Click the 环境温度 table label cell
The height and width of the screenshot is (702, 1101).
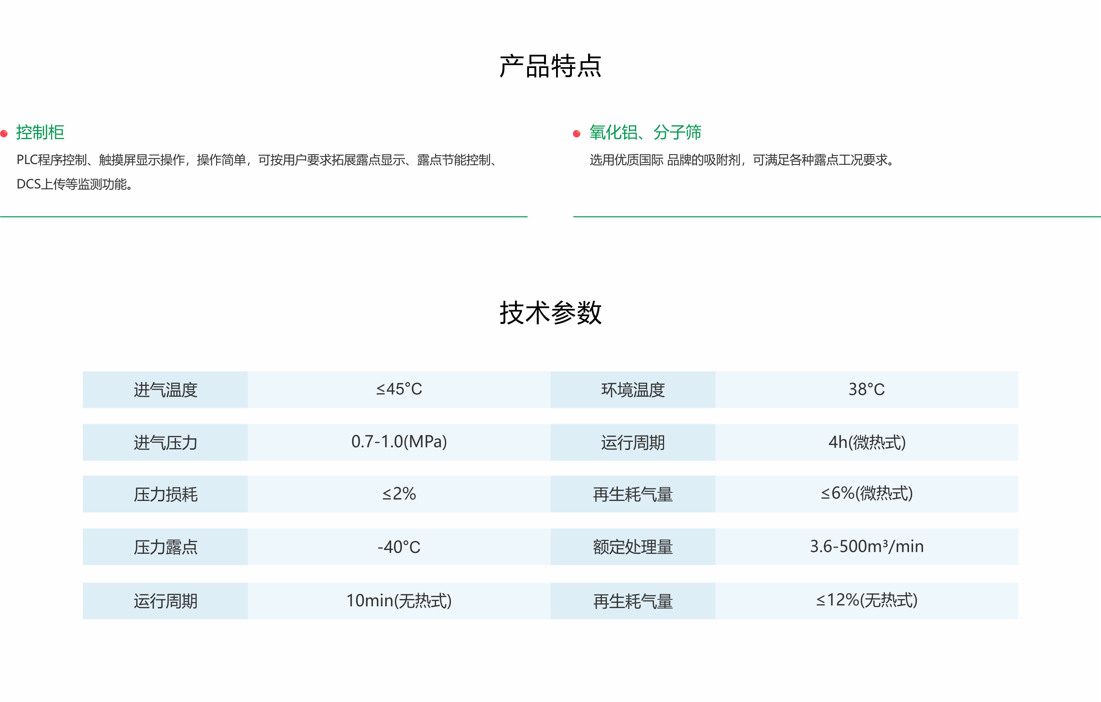tap(633, 390)
